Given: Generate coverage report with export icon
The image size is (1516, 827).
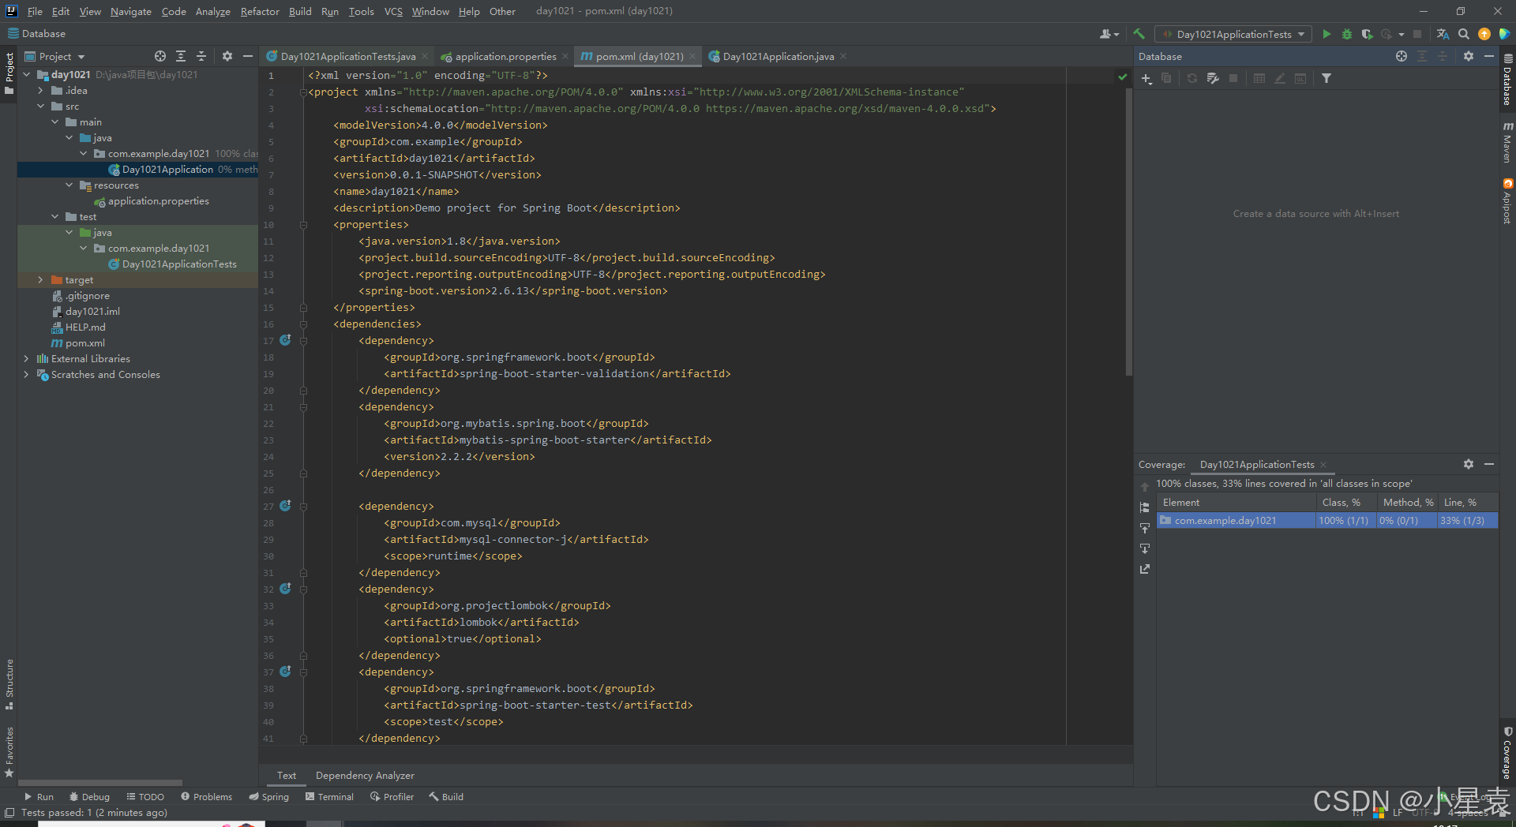Looking at the screenshot, I should 1144,569.
